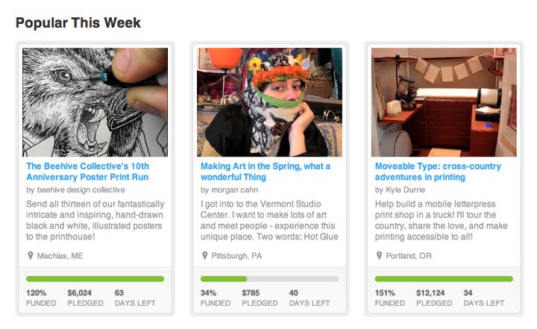537x329 pixels.
Task: Click the $12,124 pledged amount
Action: (x=431, y=292)
